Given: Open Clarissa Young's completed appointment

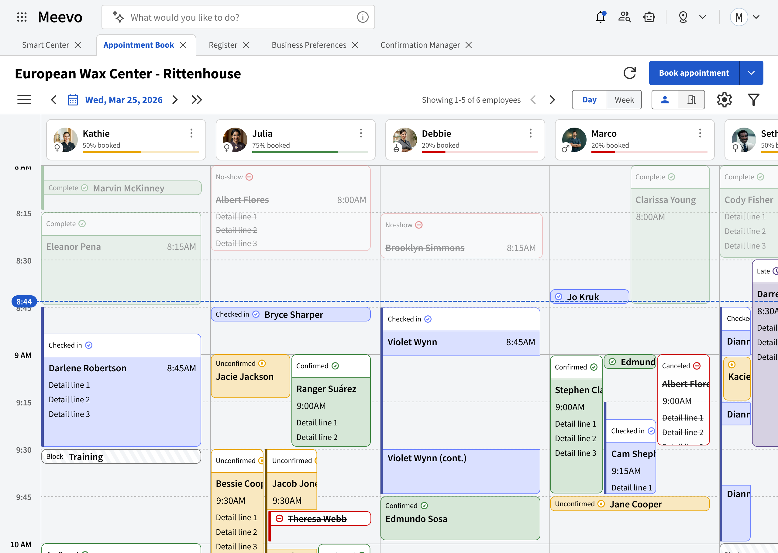Looking at the screenshot, I should 670,234.
